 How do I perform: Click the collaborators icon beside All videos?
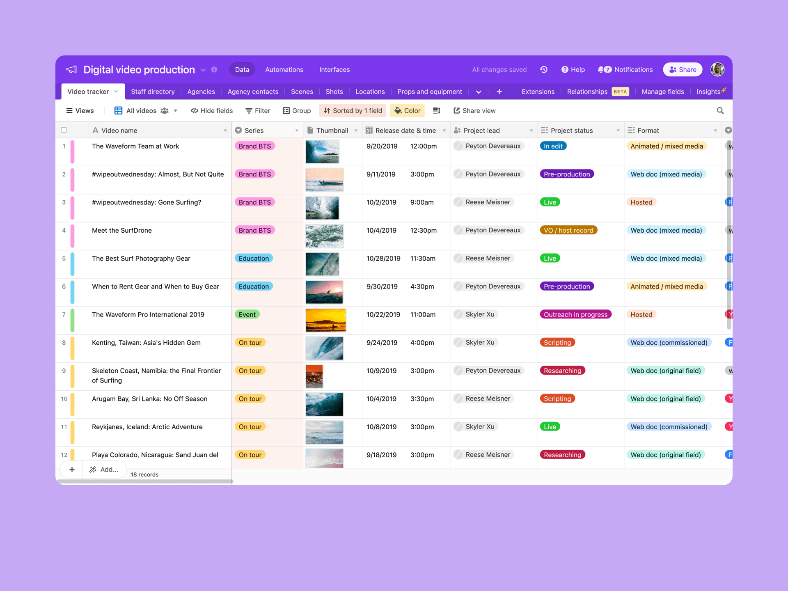(165, 110)
